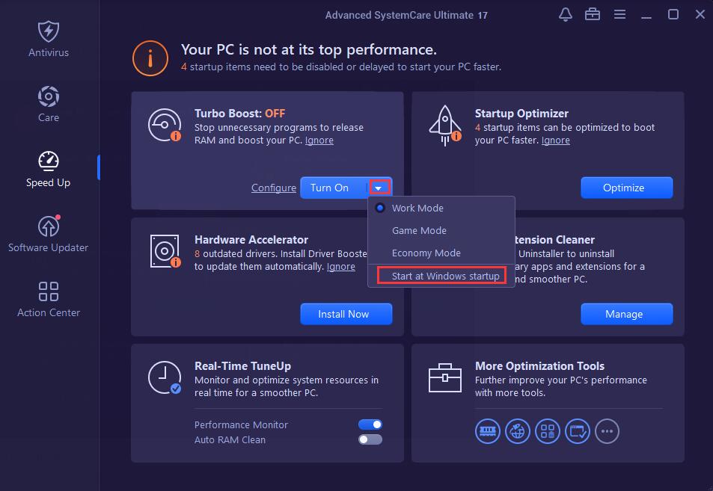Click the Turbo Boost speedometer icon
The image size is (713, 491).
click(165, 125)
